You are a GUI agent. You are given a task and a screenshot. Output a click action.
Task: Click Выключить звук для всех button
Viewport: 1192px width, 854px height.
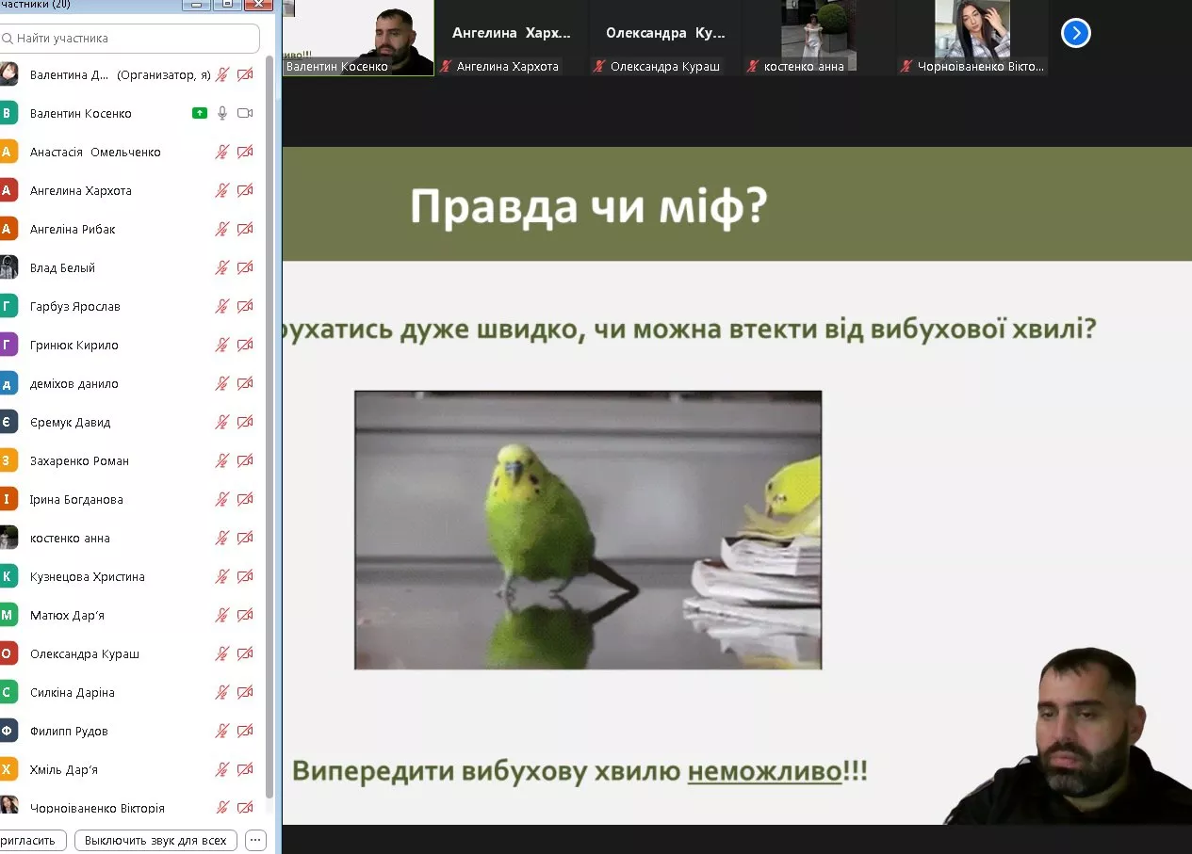click(x=155, y=840)
